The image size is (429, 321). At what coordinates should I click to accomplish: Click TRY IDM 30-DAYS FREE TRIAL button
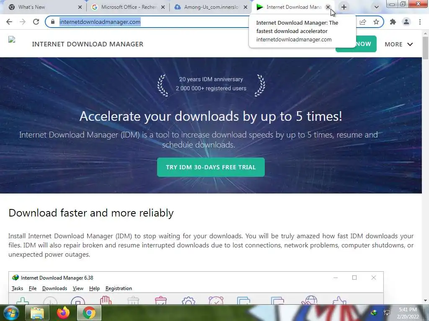click(x=211, y=167)
